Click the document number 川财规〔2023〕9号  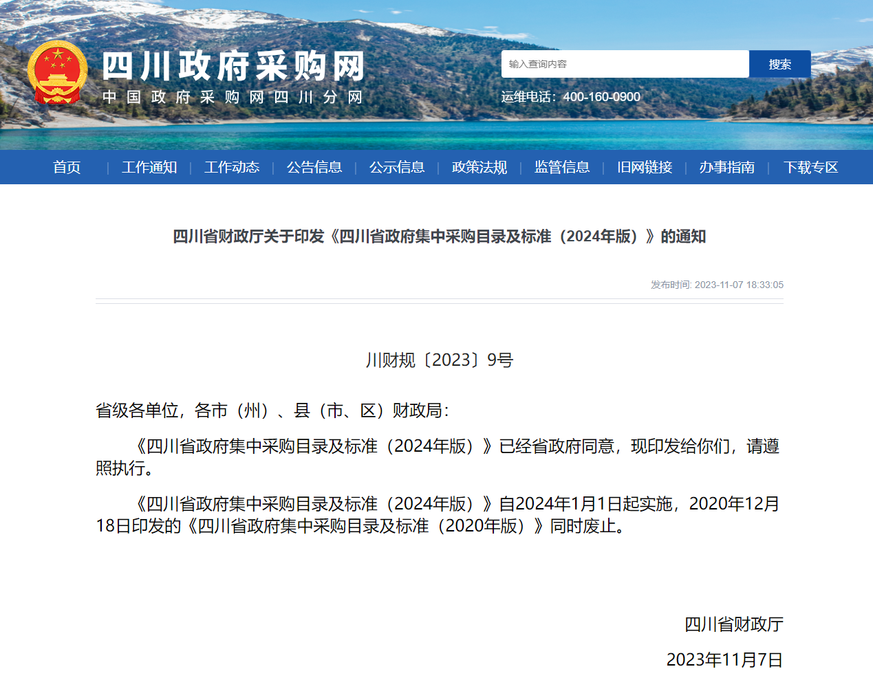439,360
